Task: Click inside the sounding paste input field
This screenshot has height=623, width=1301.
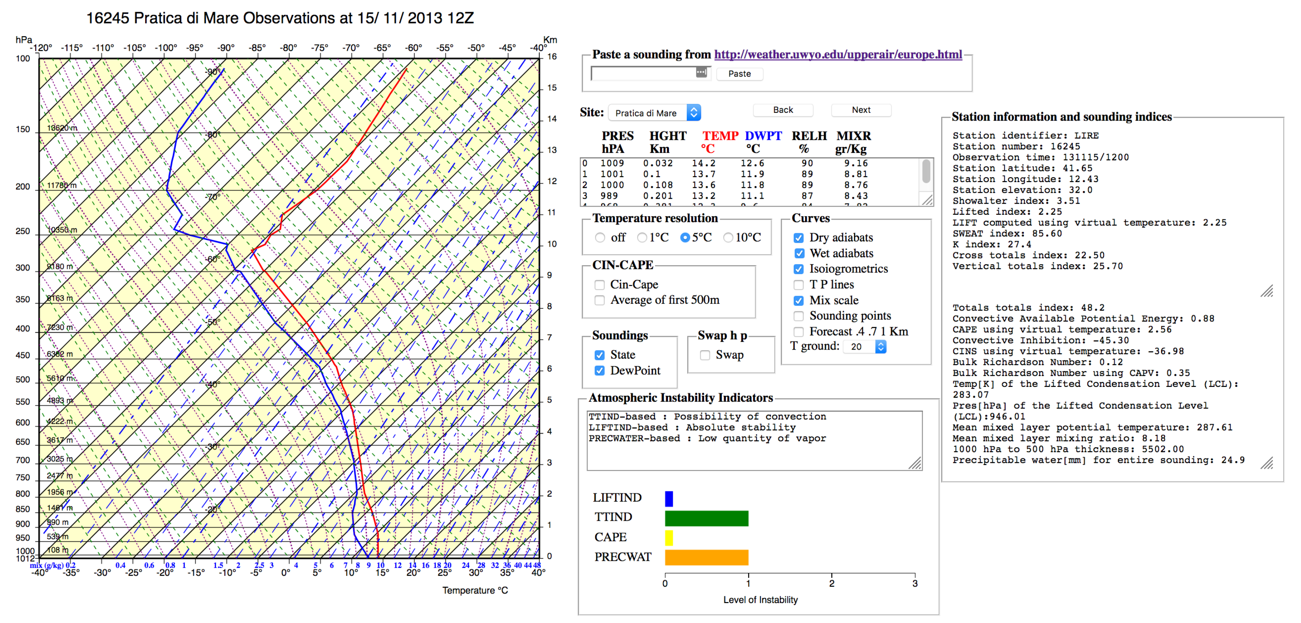Action: [x=650, y=73]
